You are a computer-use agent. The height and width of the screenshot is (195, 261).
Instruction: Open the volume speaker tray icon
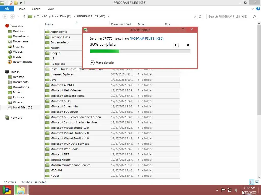click(236, 190)
